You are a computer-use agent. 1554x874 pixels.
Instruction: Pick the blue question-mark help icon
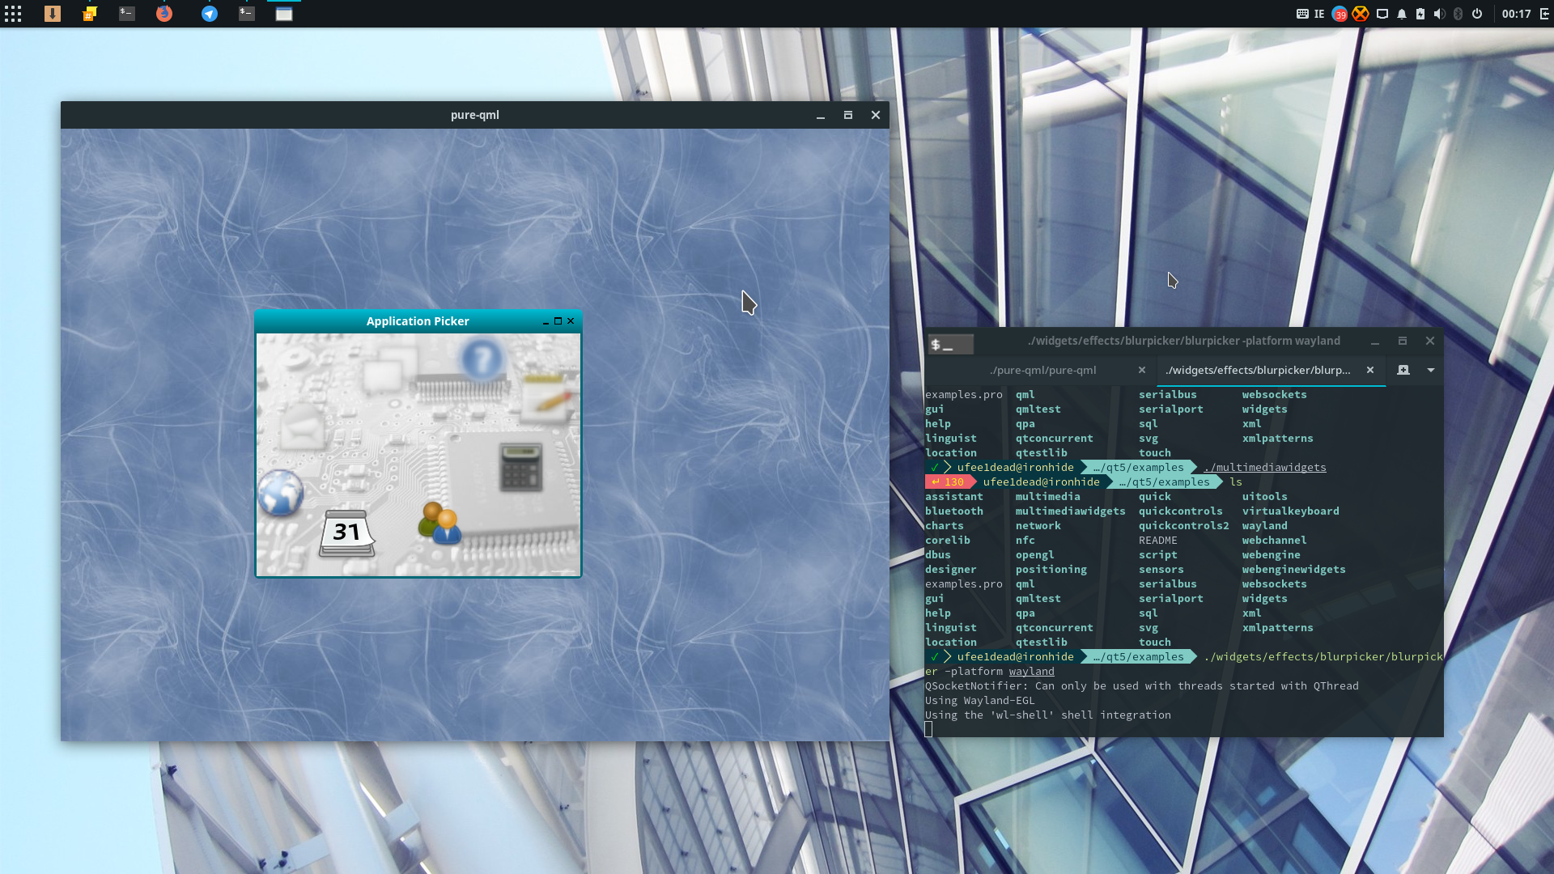click(x=482, y=359)
